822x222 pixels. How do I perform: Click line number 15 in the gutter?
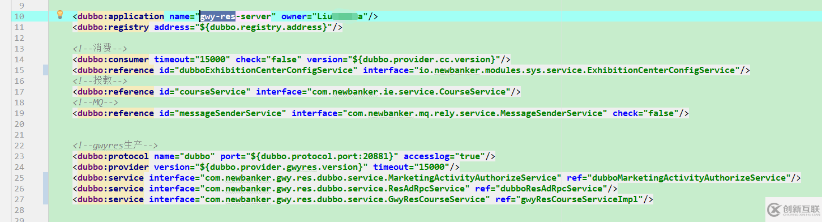coord(19,70)
